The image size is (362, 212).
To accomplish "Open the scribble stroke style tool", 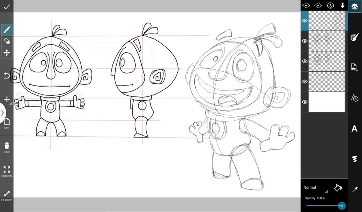I will pyautogui.click(x=355, y=159).
